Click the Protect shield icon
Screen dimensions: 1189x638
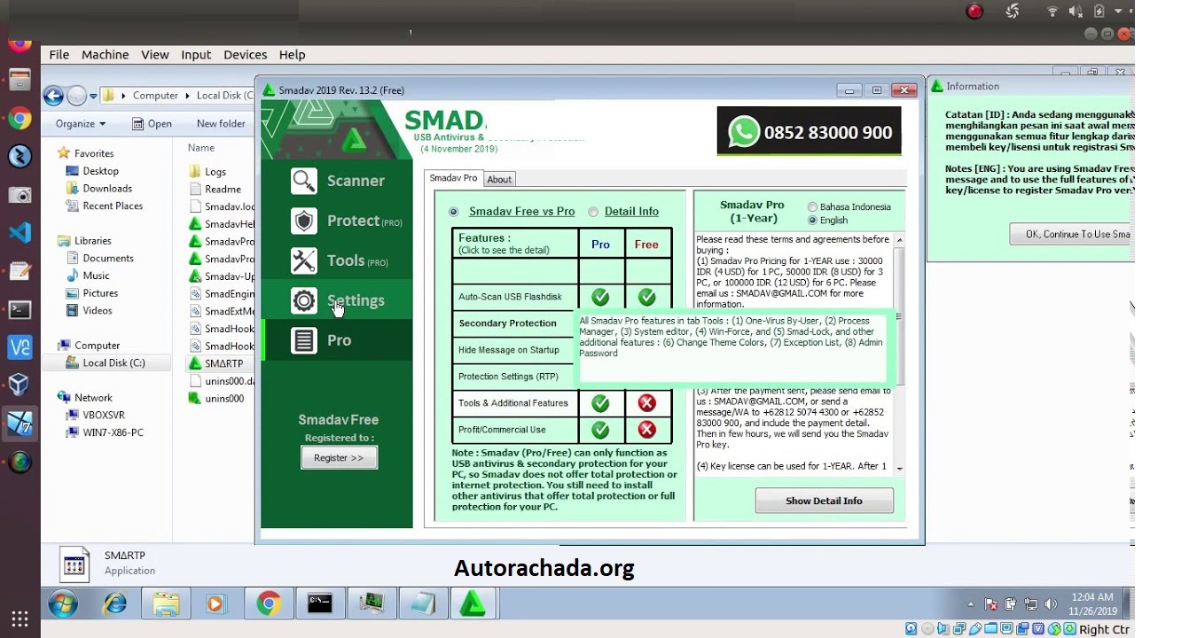click(x=304, y=221)
